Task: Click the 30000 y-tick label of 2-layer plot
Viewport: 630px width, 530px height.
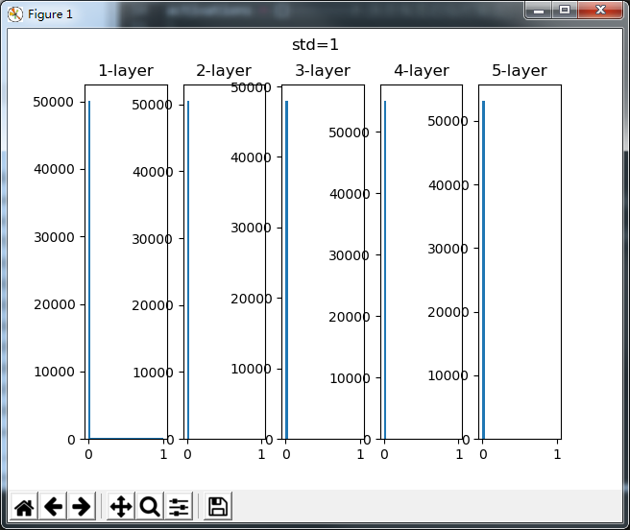Action: (153, 239)
